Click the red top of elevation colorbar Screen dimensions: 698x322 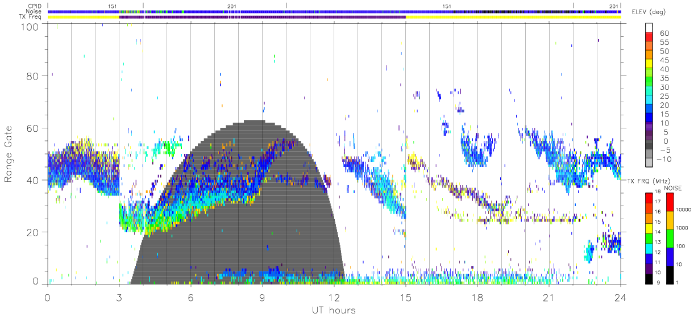(649, 36)
